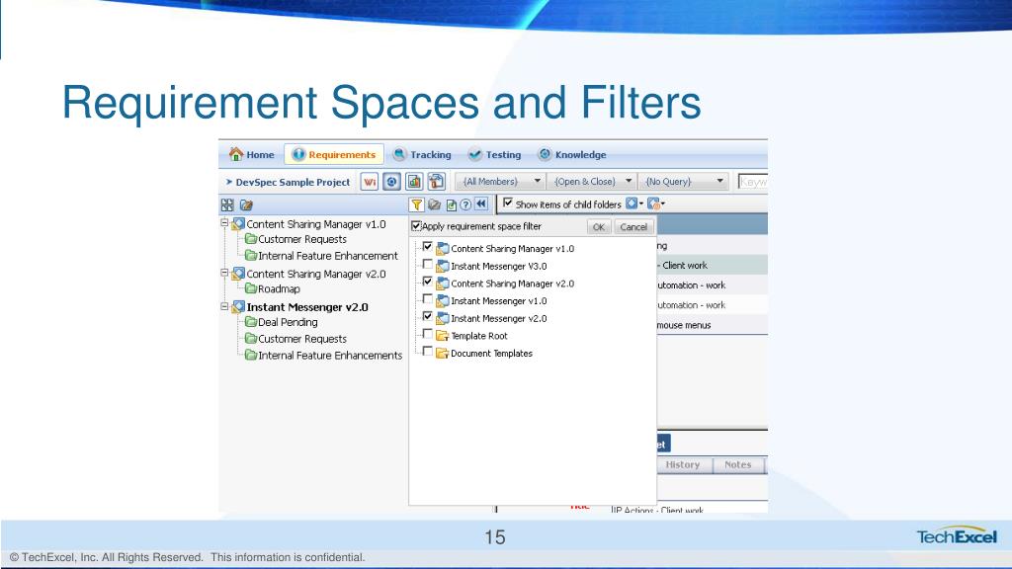Click the '- Client work' list row
The height and width of the screenshot is (569, 1012).
pos(713,265)
